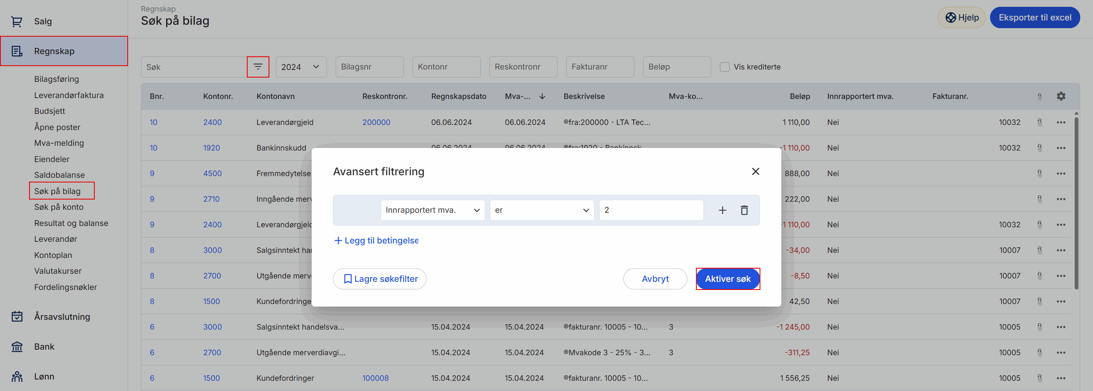The height and width of the screenshot is (391, 1093).
Task: Click the Lønn people icon
Action: click(x=17, y=377)
